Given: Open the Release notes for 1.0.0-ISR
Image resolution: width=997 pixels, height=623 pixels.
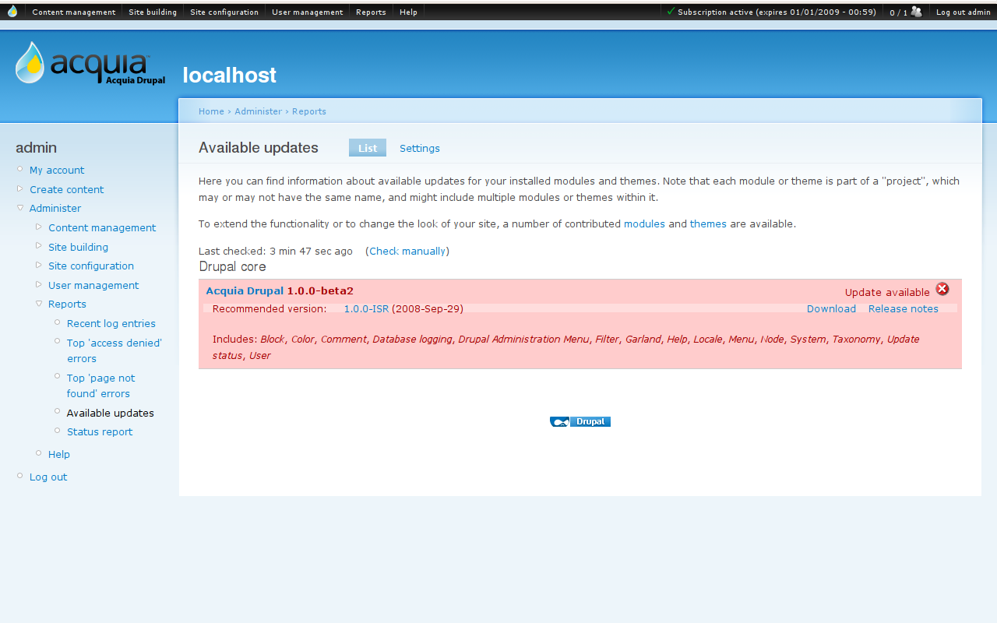Looking at the screenshot, I should [903, 308].
